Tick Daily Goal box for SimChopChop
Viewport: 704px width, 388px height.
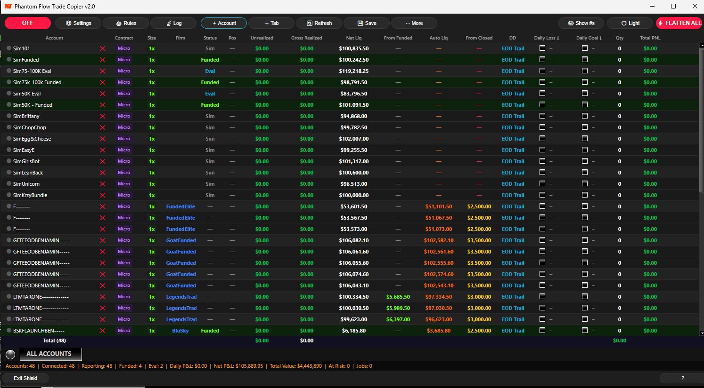tap(585, 127)
